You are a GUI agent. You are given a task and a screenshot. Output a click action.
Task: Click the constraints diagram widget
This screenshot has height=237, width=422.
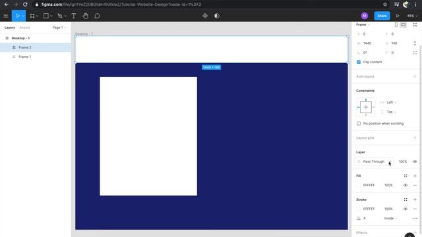[365, 107]
